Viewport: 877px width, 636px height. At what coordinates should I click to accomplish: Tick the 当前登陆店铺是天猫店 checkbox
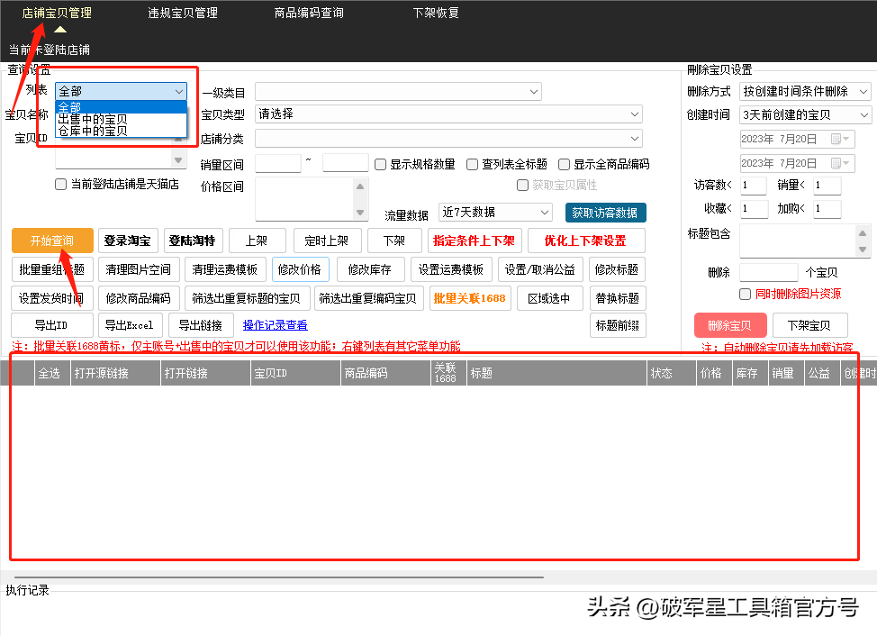point(61,184)
